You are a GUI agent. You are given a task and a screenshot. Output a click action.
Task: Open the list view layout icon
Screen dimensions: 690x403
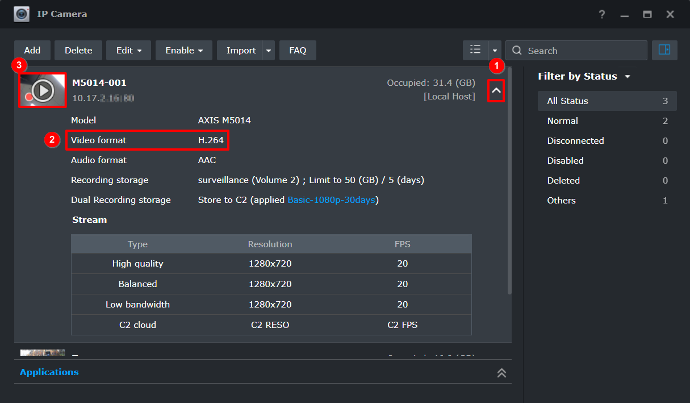(x=475, y=50)
